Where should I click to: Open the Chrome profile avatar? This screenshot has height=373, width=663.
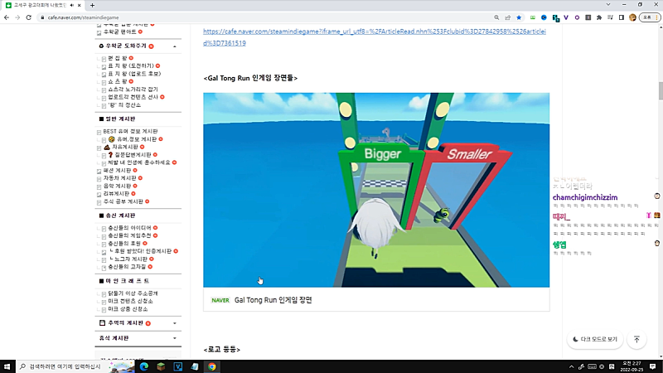point(632,17)
